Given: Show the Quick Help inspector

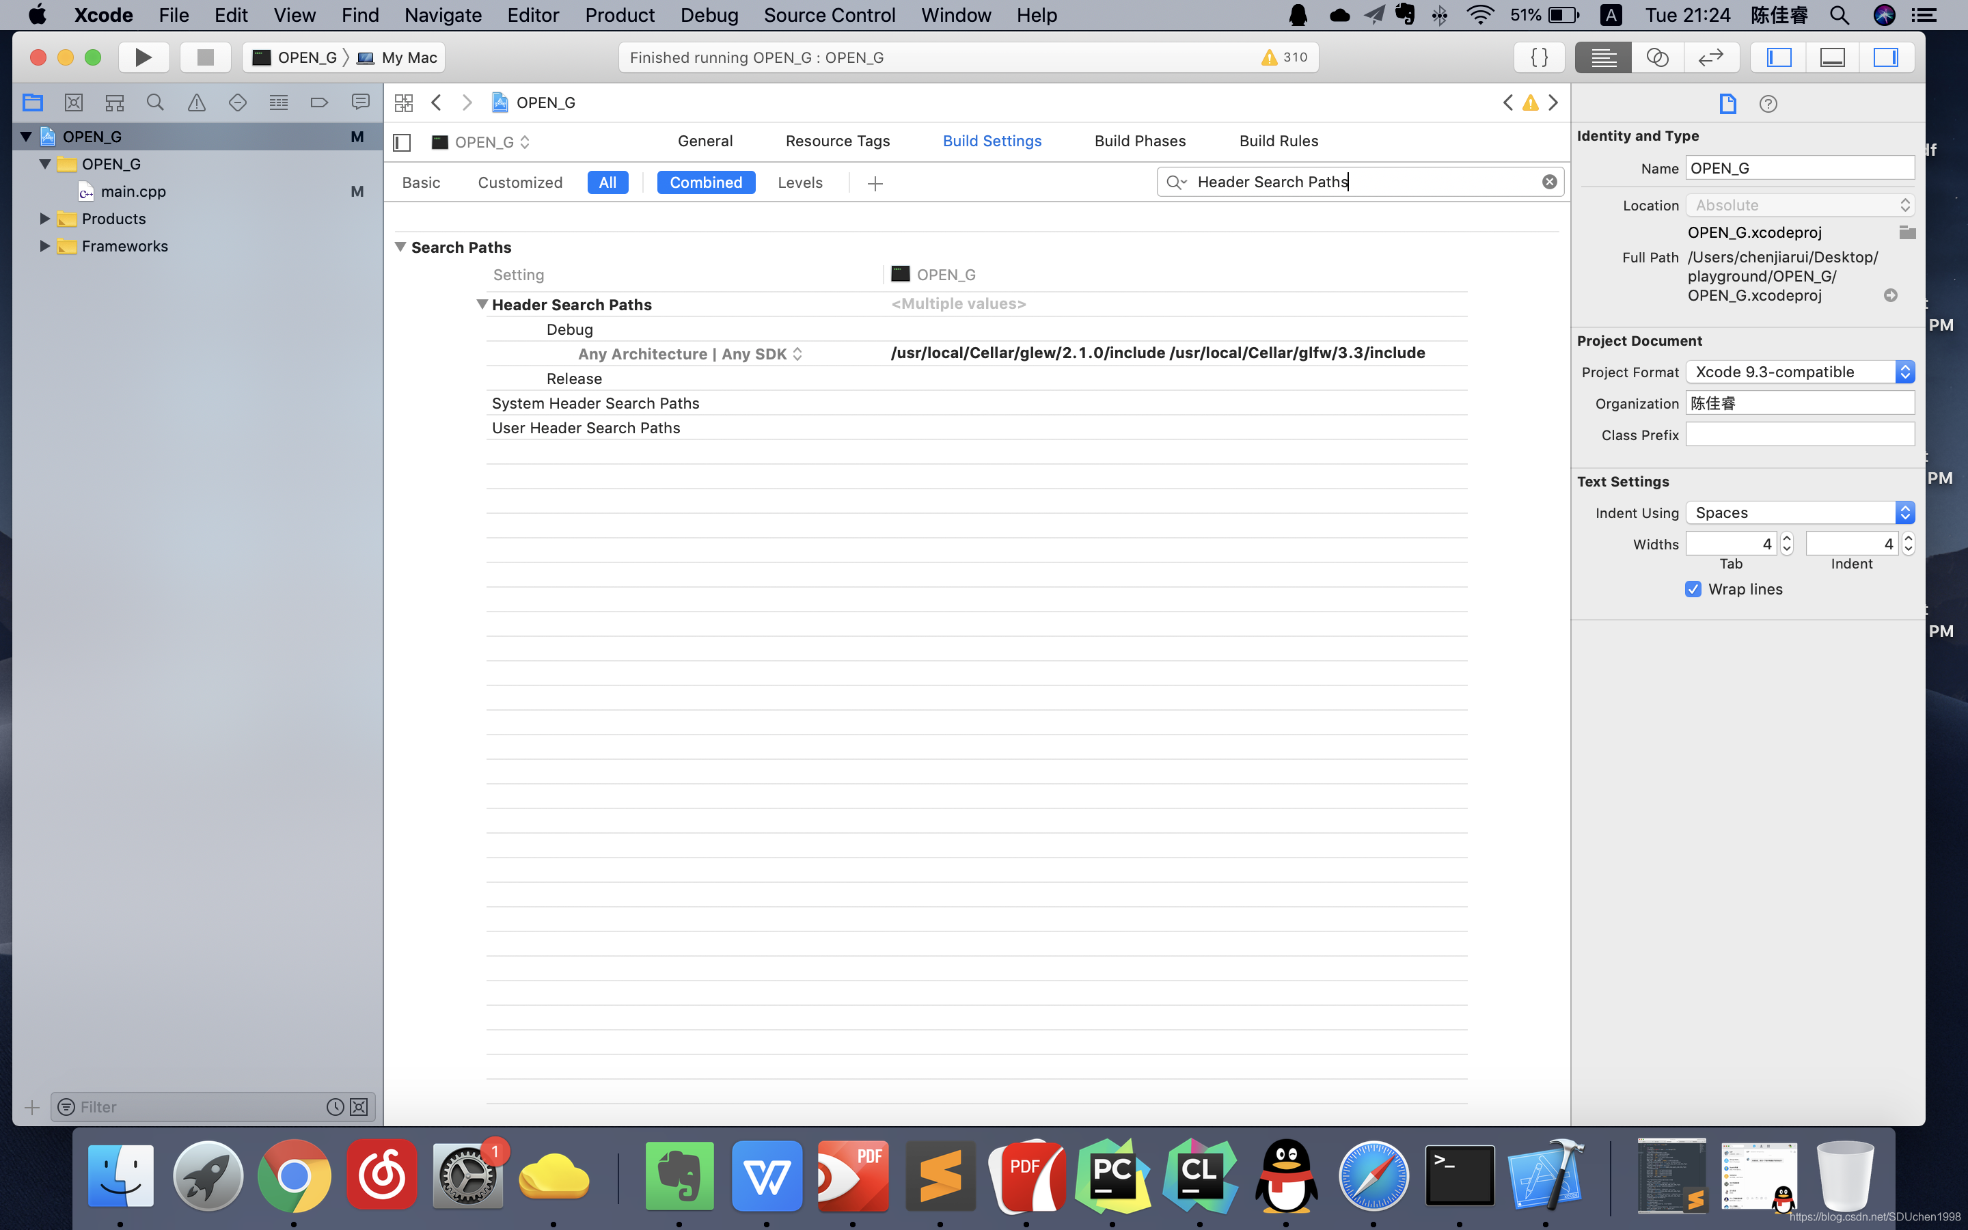Looking at the screenshot, I should 1768,103.
